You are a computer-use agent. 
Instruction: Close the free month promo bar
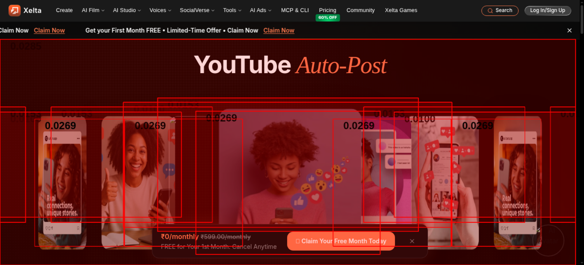click(412, 241)
